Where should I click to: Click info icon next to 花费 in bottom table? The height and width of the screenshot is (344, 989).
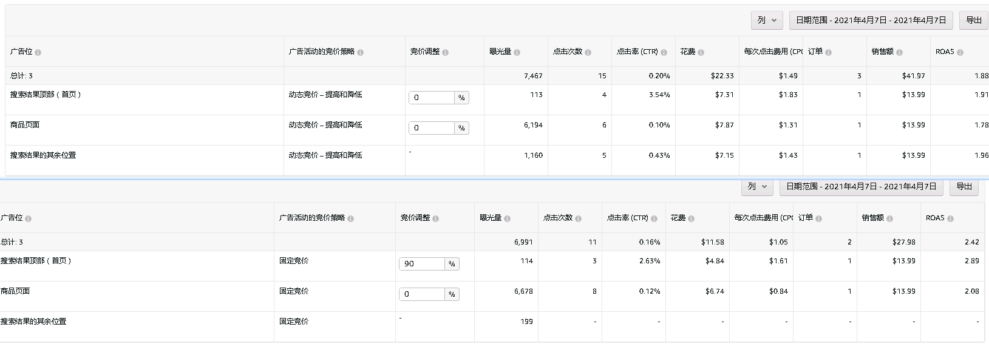tap(691, 218)
